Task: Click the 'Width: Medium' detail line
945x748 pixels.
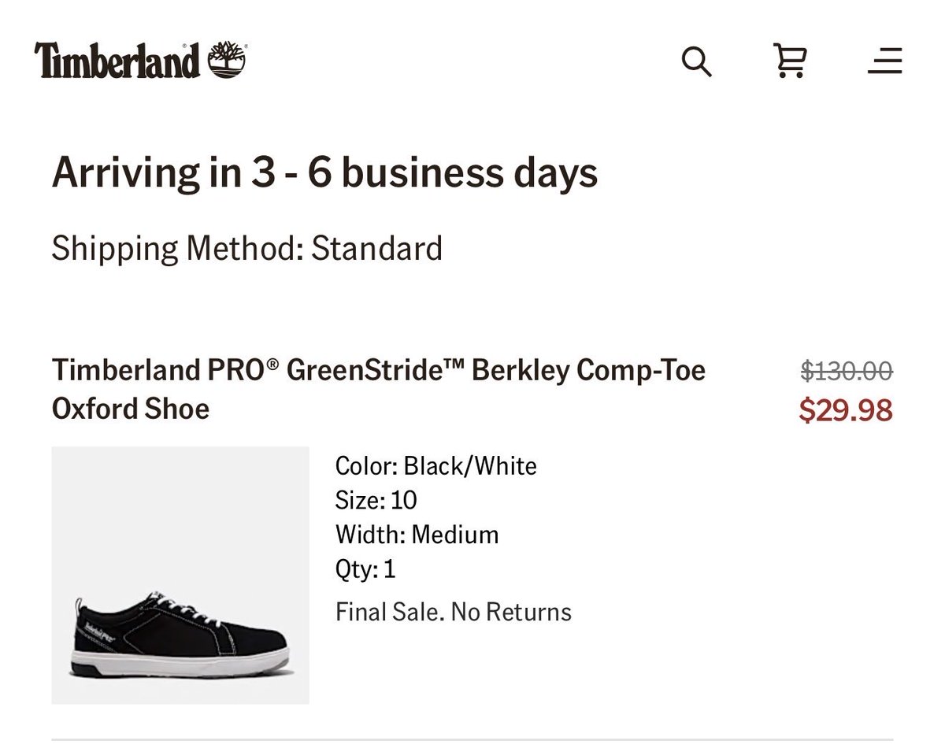Action: coord(417,535)
